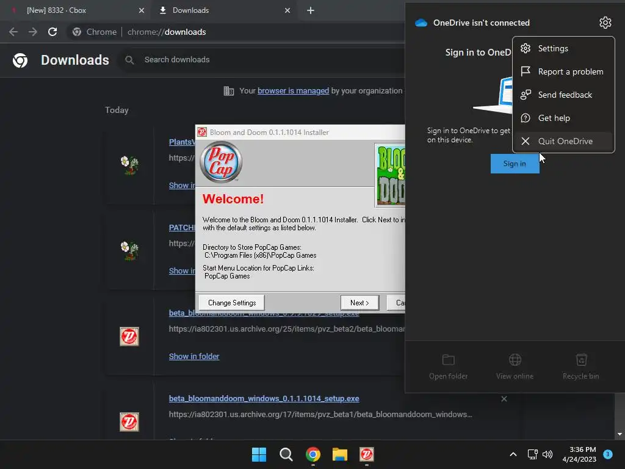Click scroll down arrow of downloads page

coord(620,434)
